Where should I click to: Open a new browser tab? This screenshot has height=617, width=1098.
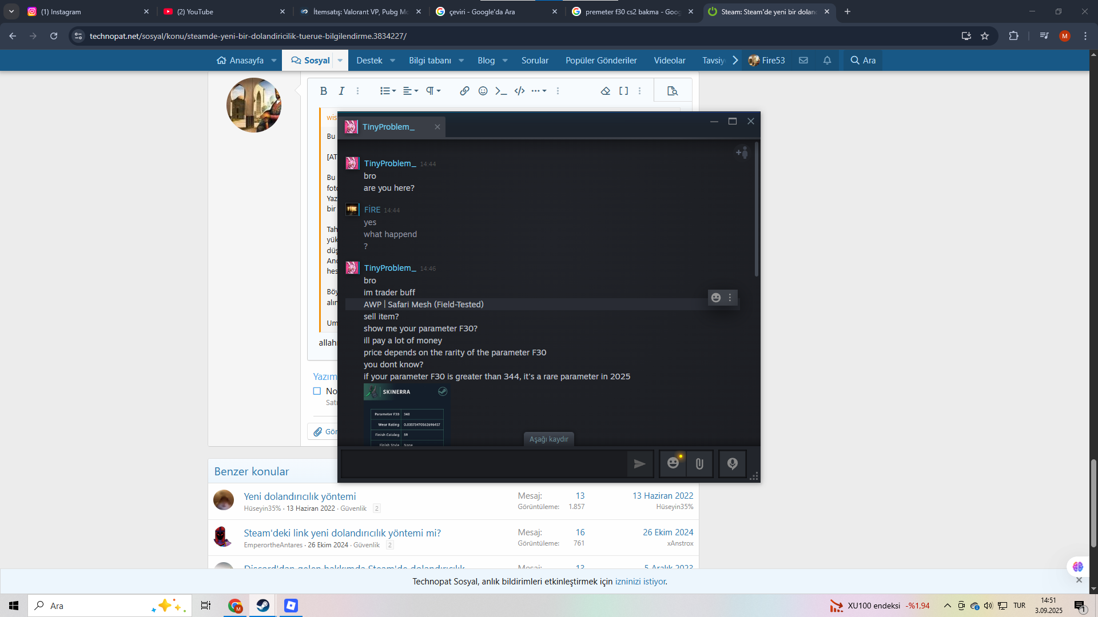[x=848, y=11]
